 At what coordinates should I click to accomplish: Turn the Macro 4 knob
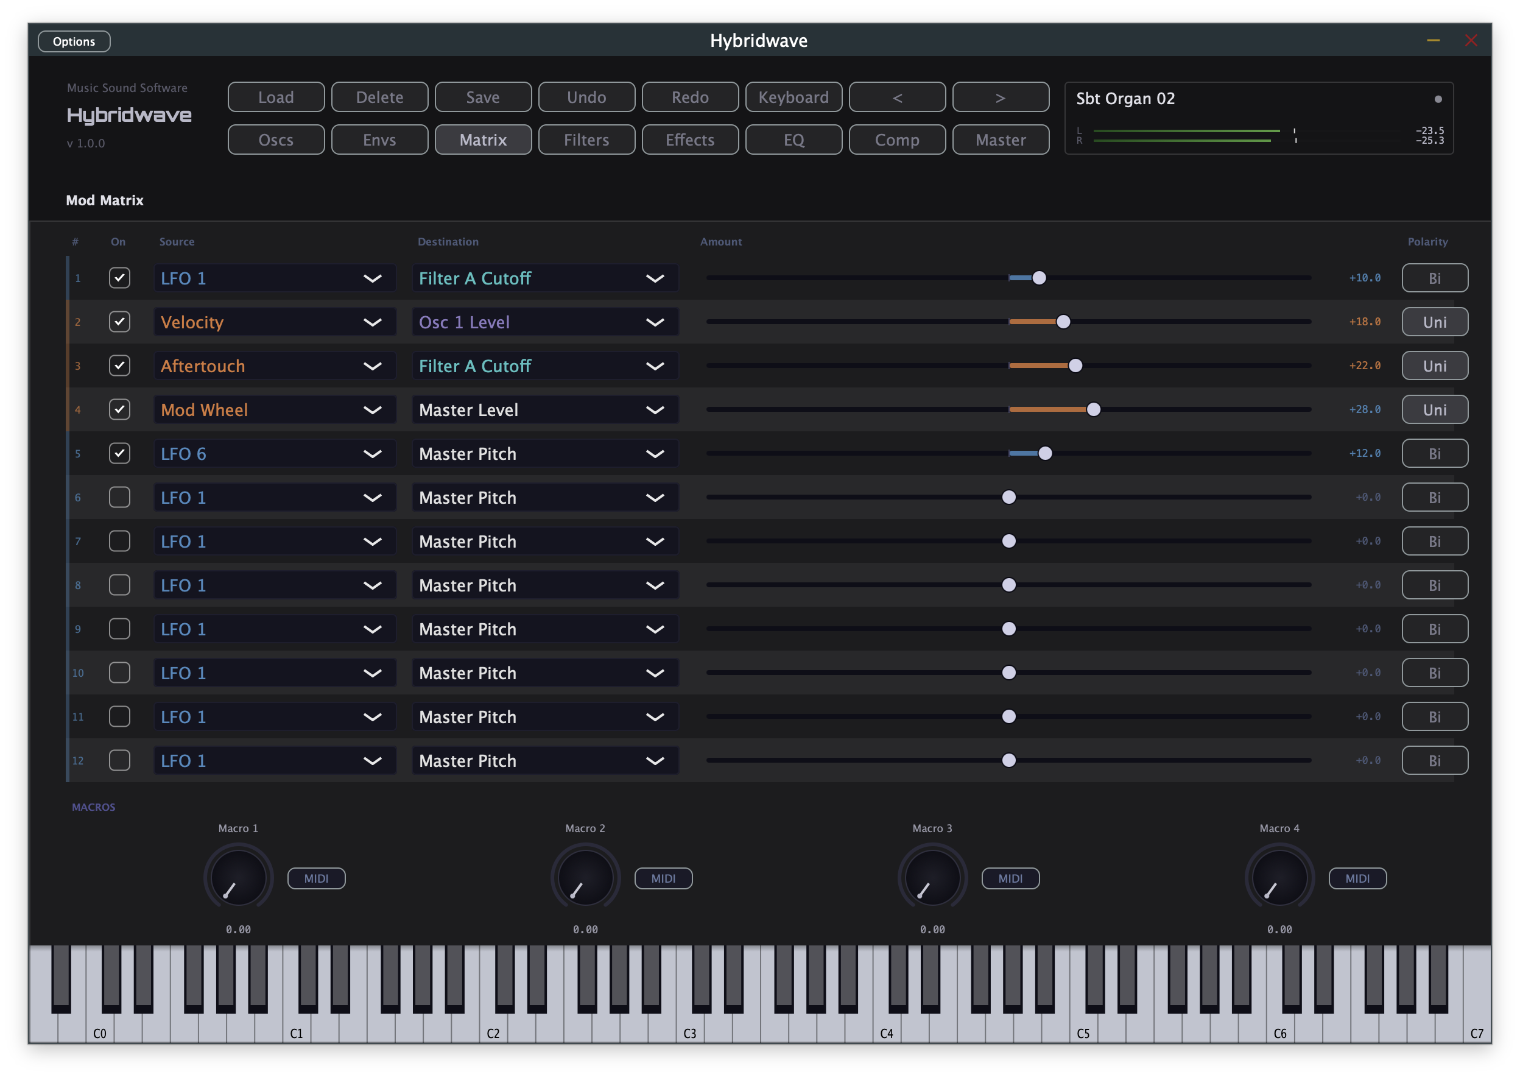click(x=1279, y=877)
